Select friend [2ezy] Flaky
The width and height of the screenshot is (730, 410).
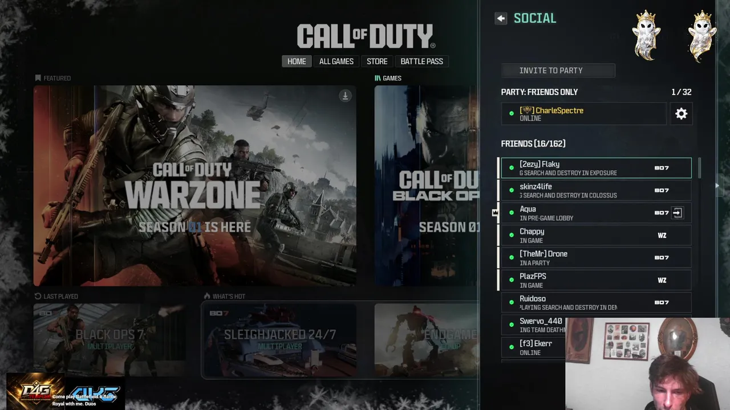[596, 168]
